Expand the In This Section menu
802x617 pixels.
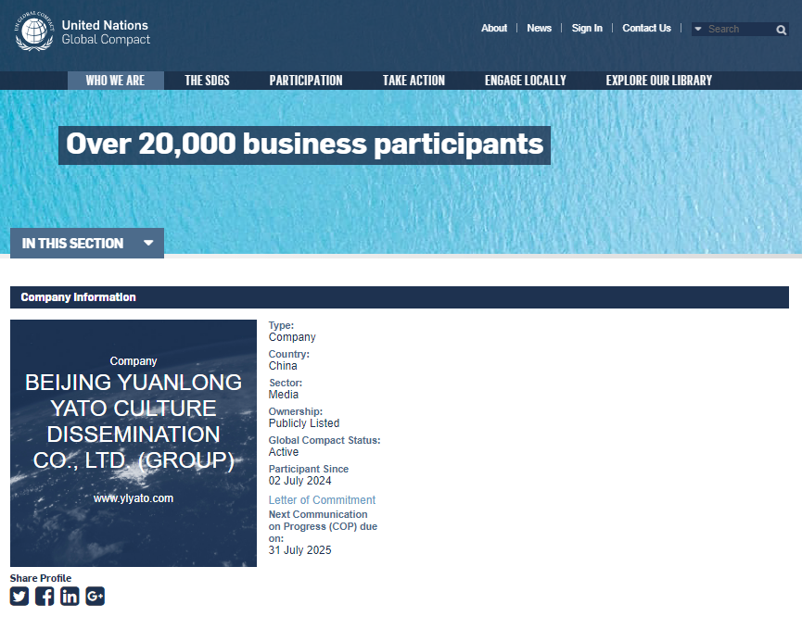tap(87, 243)
